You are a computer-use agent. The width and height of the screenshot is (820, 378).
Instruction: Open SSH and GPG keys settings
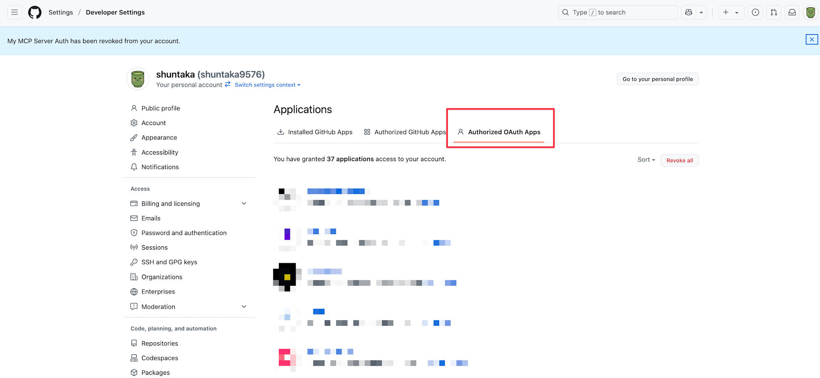(x=169, y=262)
